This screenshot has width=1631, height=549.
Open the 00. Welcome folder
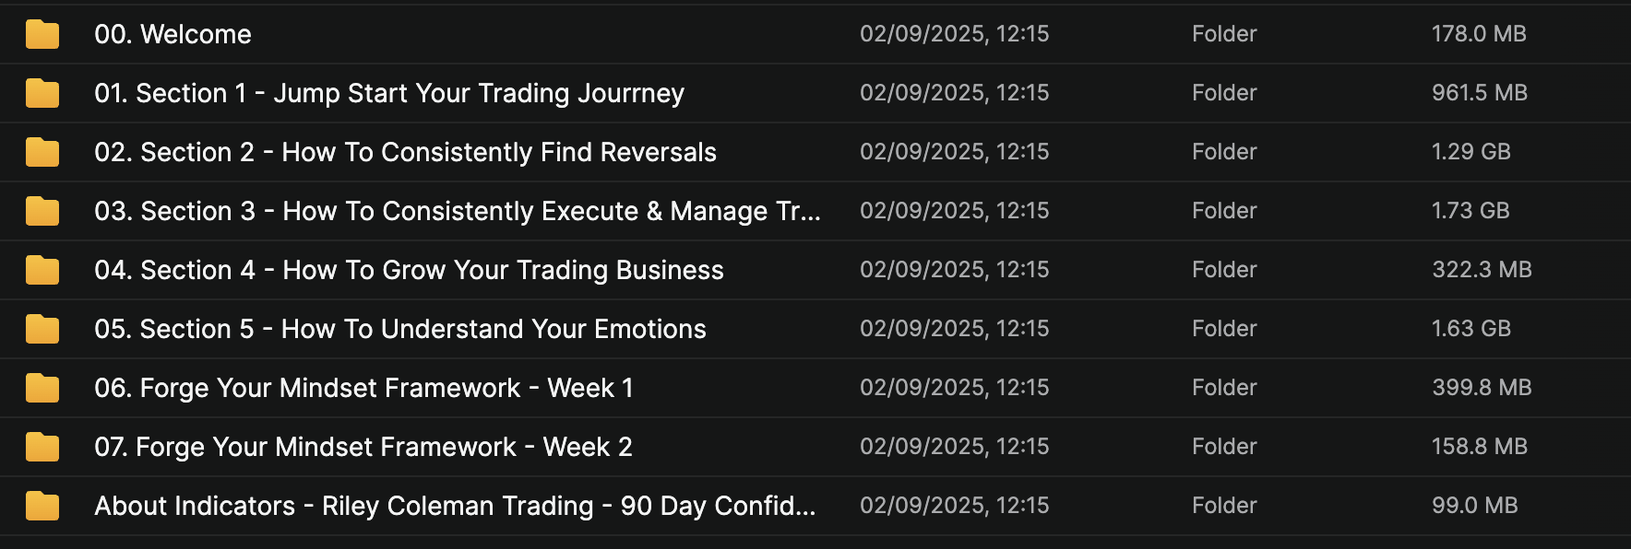(x=173, y=35)
